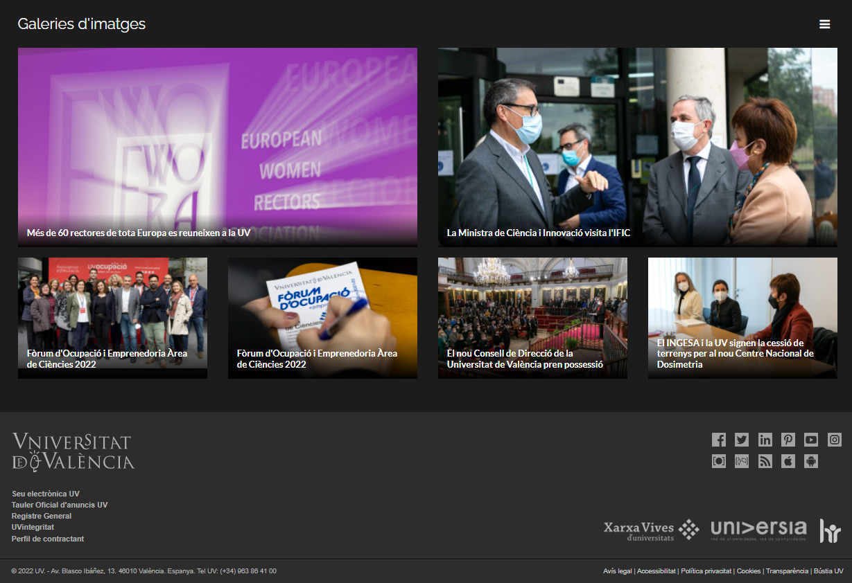Click the Cookies link

[x=749, y=571]
